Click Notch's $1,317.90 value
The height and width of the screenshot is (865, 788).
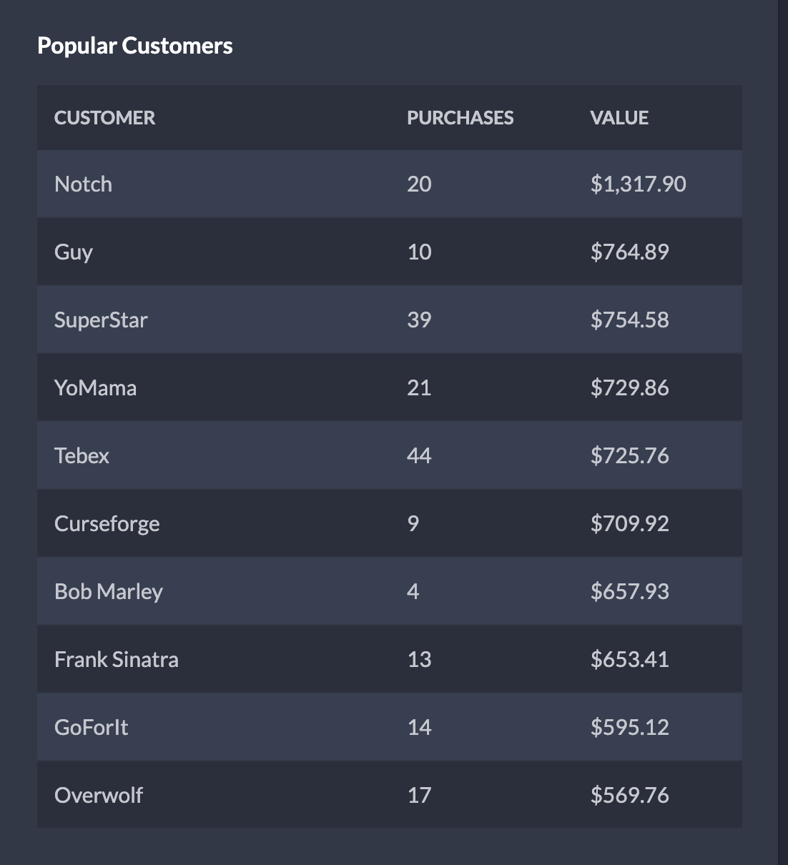(x=638, y=184)
